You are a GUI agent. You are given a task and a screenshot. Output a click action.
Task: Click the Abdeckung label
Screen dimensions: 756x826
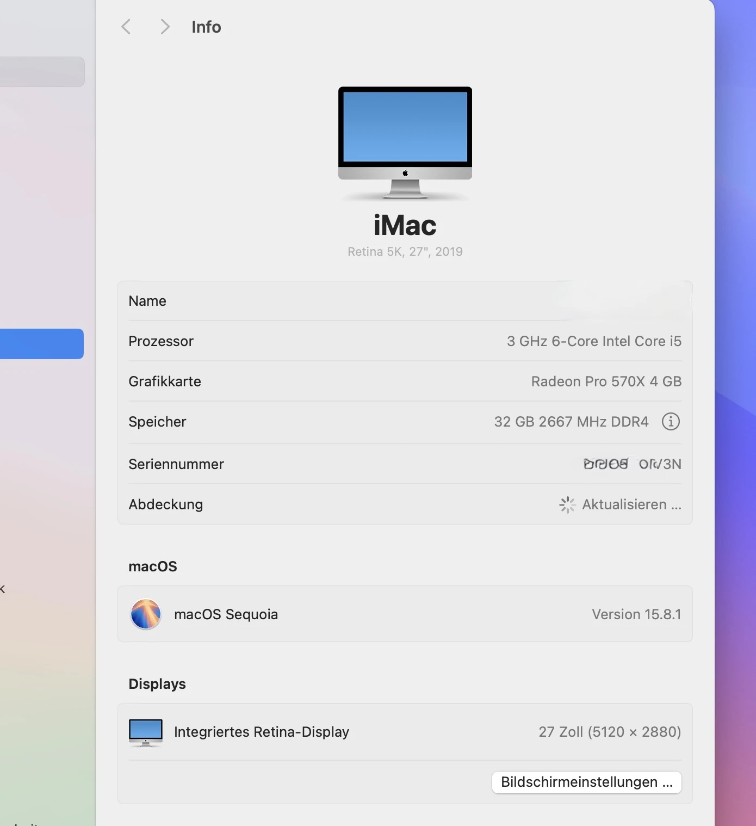coord(166,504)
